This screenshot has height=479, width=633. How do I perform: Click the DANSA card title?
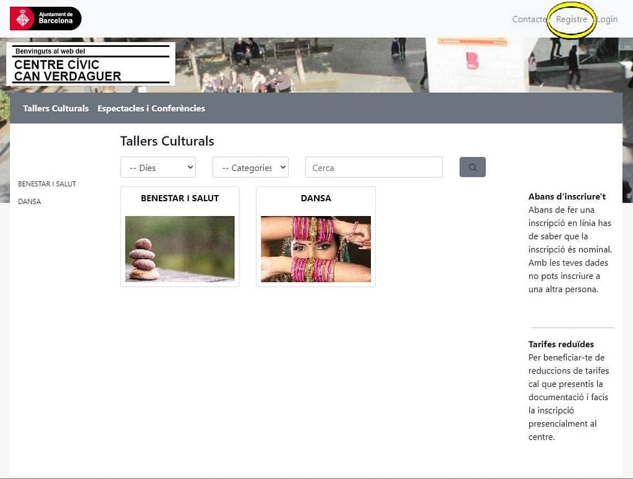(x=315, y=198)
